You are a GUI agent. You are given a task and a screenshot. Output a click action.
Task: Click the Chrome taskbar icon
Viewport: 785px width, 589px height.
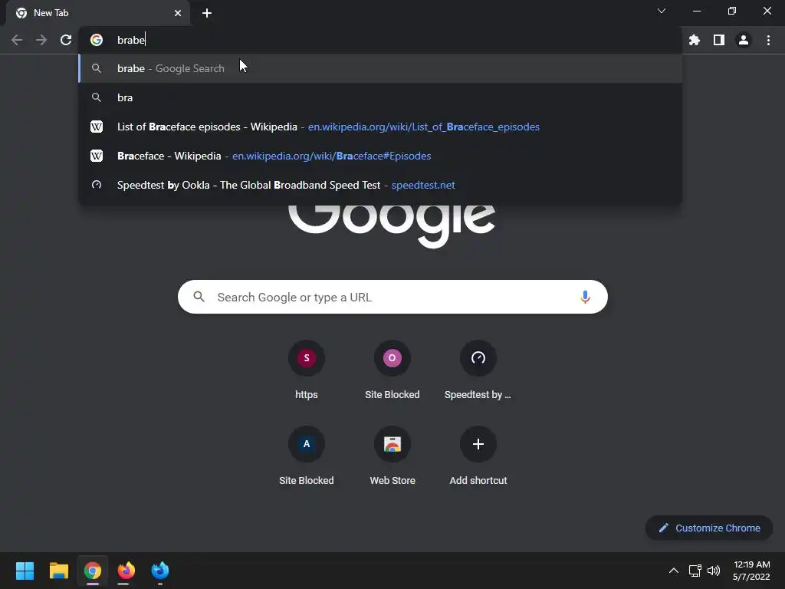(93, 571)
